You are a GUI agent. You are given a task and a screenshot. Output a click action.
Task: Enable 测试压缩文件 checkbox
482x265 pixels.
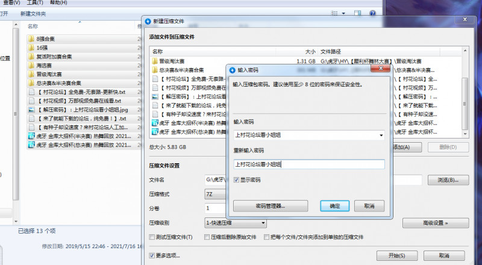pos(152,237)
